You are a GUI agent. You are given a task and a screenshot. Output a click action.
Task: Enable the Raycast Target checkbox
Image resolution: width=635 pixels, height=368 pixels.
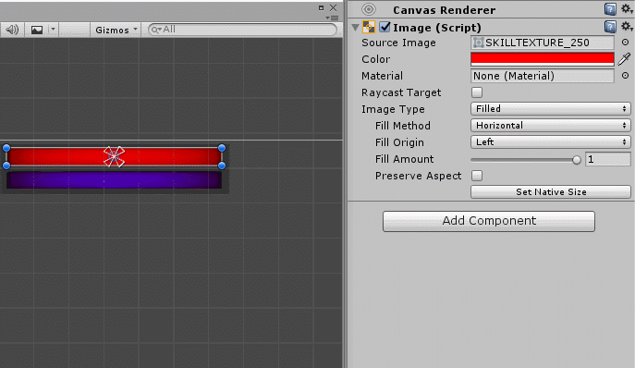point(477,92)
